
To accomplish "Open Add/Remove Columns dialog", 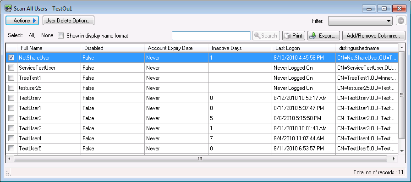I will coord(374,36).
